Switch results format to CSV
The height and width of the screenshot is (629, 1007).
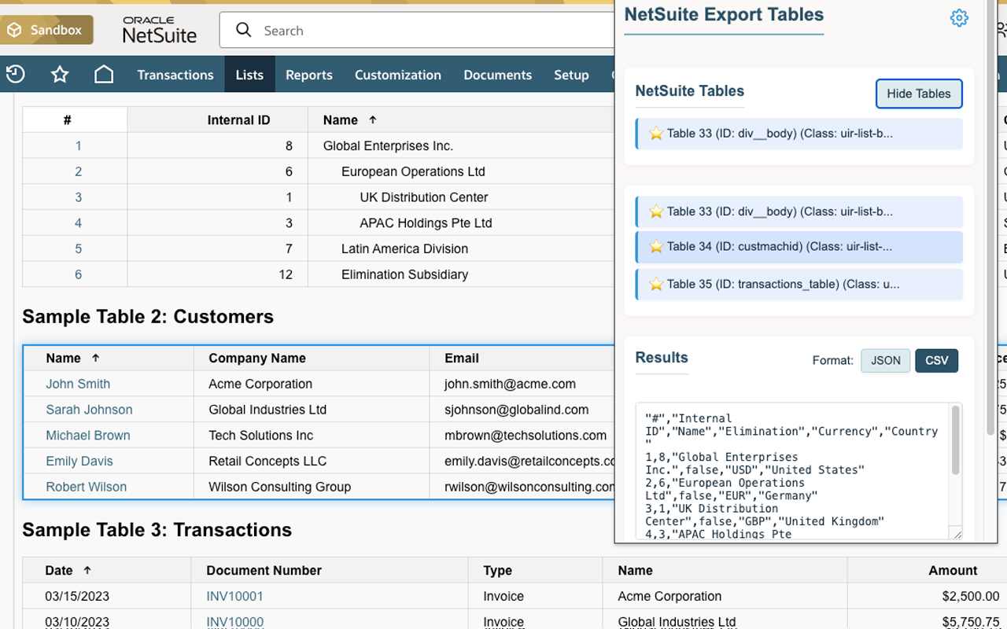pos(937,360)
